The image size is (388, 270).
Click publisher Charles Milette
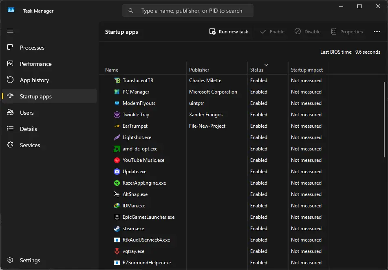click(x=205, y=81)
